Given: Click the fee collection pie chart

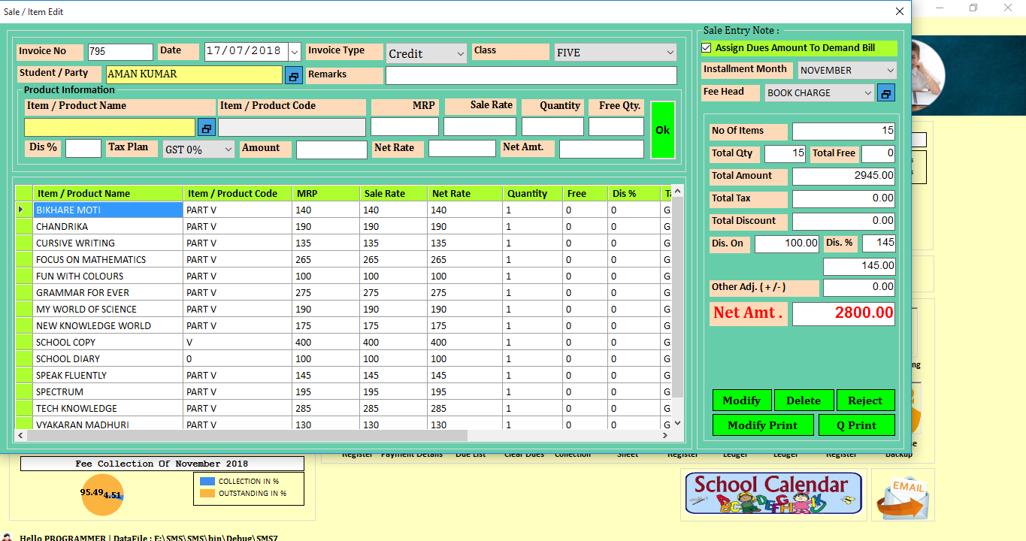Looking at the screenshot, I should coord(101,494).
